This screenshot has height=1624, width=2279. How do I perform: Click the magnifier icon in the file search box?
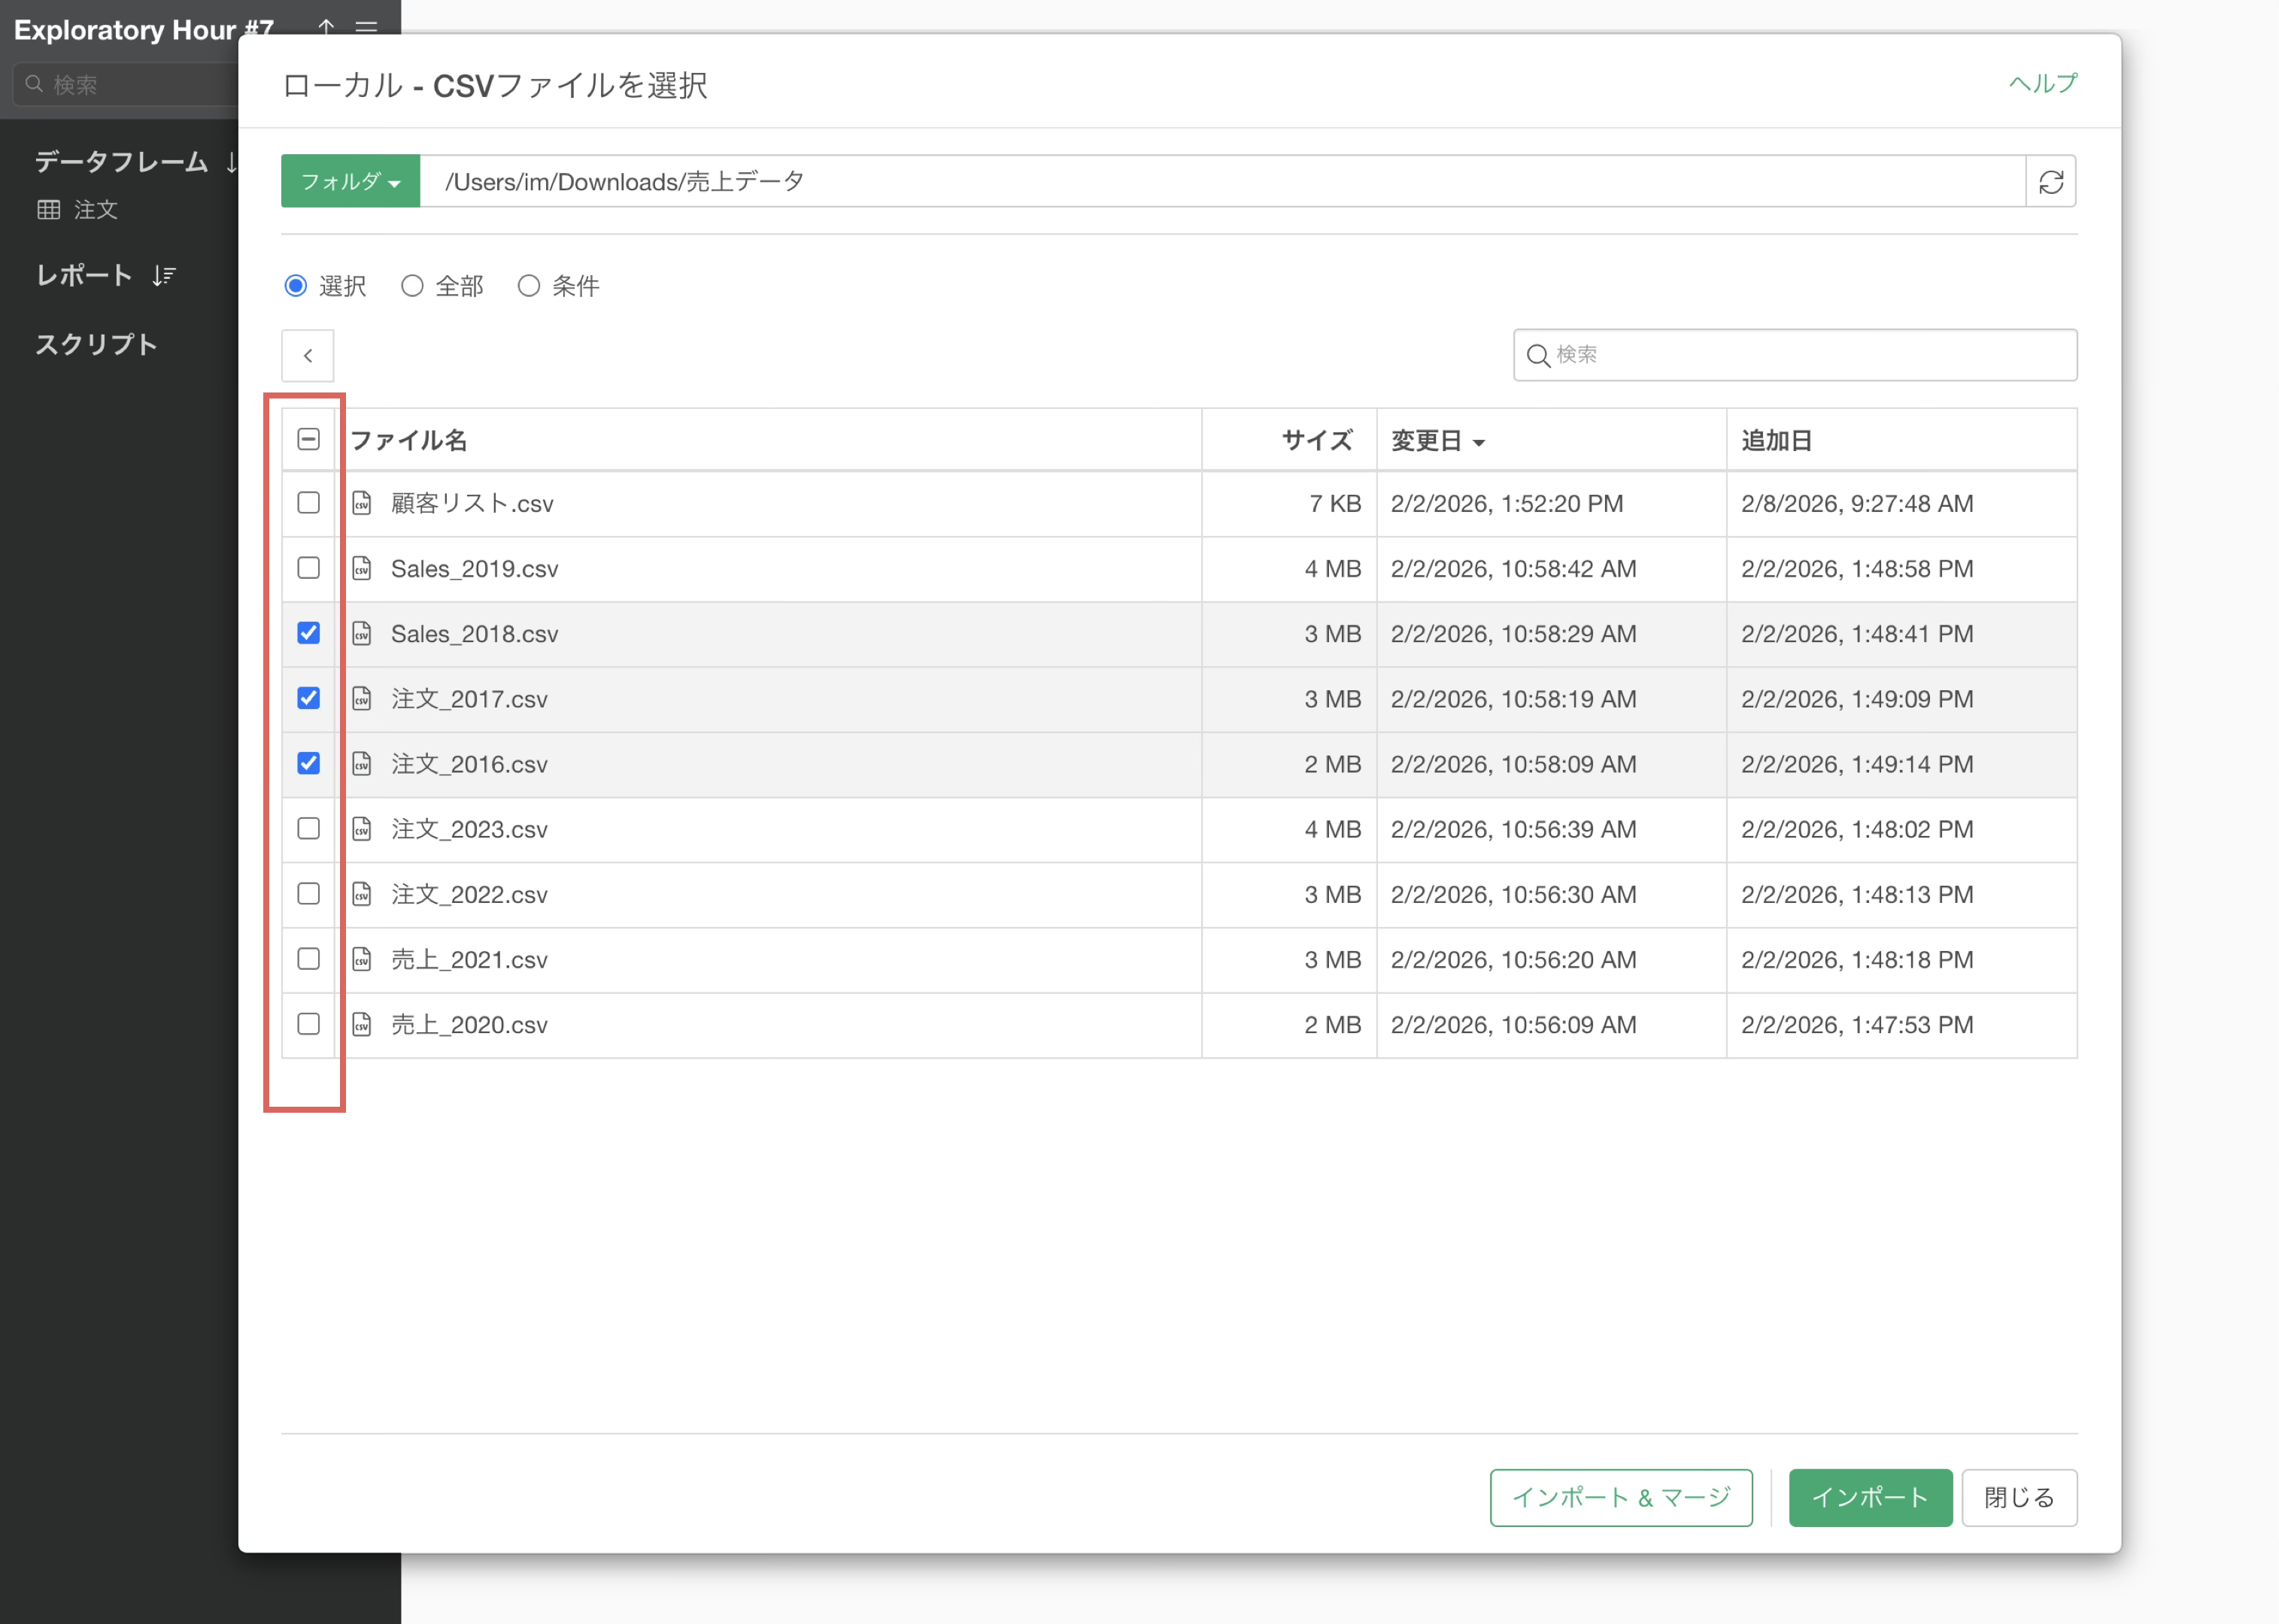point(1537,355)
